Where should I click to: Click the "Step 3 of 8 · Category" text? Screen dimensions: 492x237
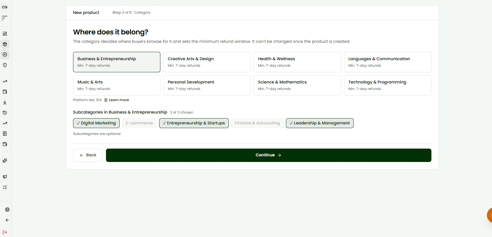pos(132,12)
